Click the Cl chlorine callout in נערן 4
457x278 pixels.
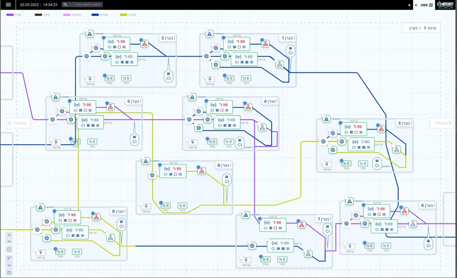click(x=240, y=143)
